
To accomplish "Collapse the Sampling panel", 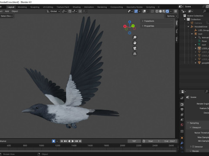I will click(188, 123).
